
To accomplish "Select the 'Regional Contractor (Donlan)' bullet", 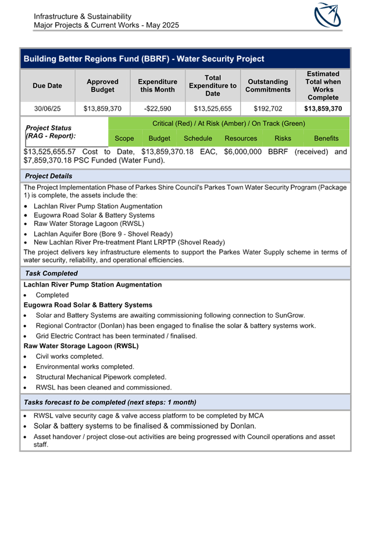I will (176, 326).
